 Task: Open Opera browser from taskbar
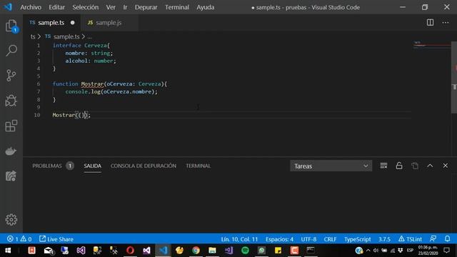coord(130,251)
